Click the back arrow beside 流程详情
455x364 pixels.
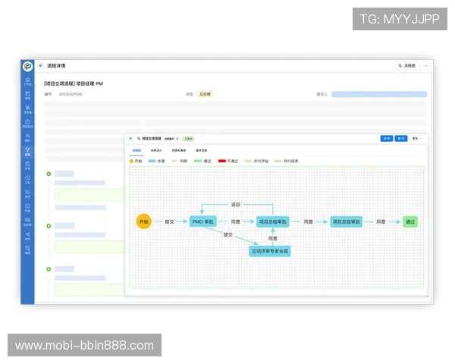coord(41,66)
